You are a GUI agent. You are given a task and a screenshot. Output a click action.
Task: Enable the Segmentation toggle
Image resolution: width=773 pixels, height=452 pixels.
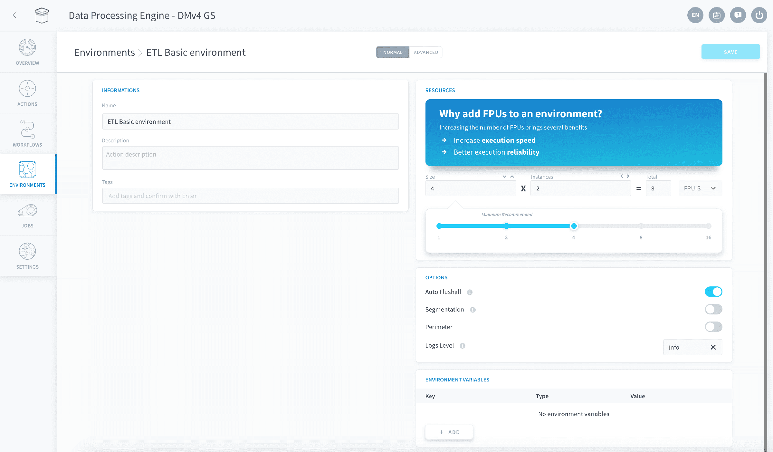coord(713,309)
